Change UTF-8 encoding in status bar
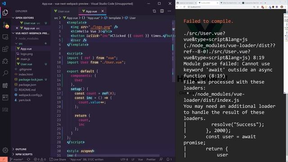Screen dimensions: 288x162 [124, 159]
